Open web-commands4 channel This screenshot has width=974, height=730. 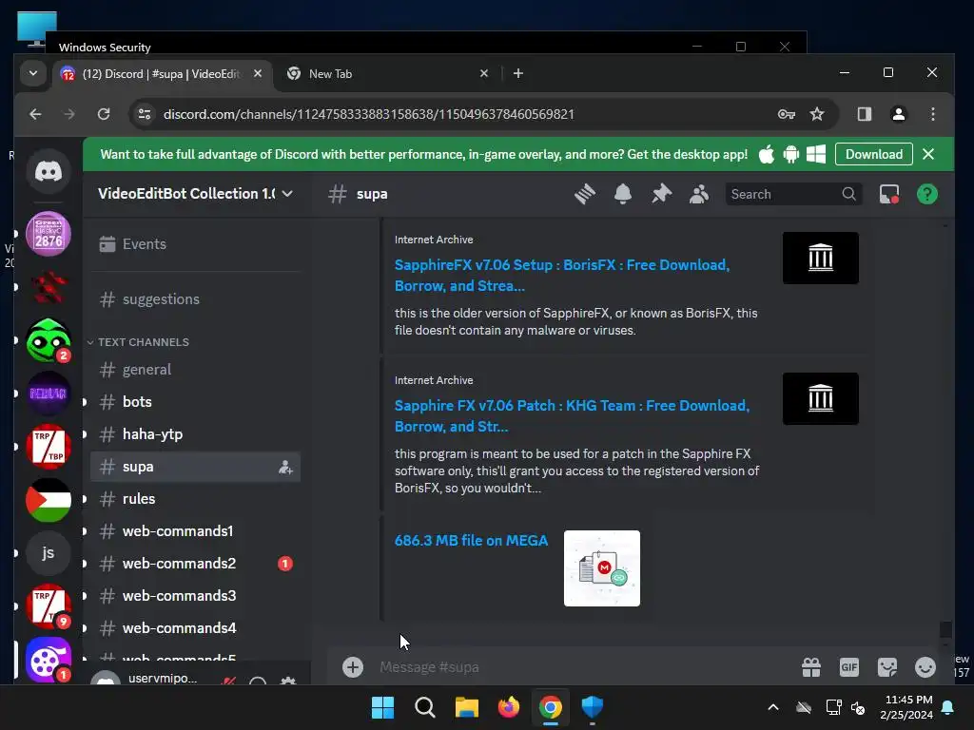196,628
